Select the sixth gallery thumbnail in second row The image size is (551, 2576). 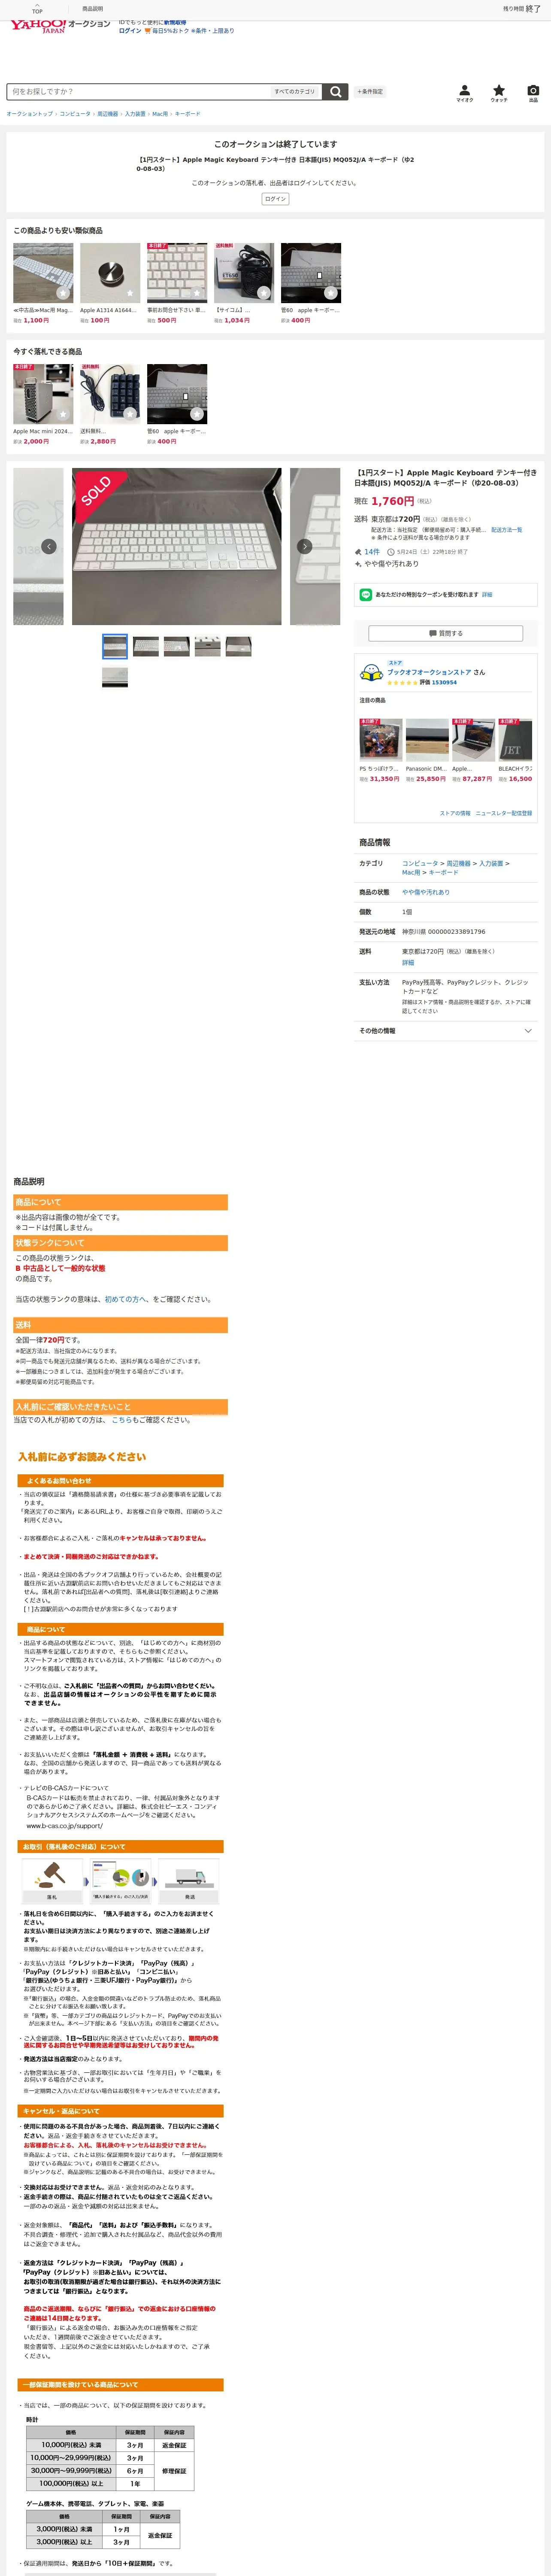tap(115, 677)
